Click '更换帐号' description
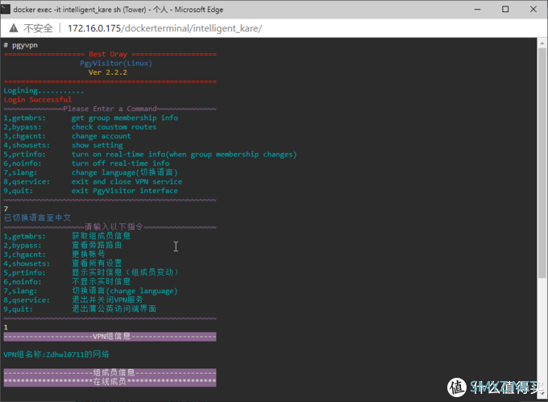Screen dimensions: 548x402 tap(89, 254)
